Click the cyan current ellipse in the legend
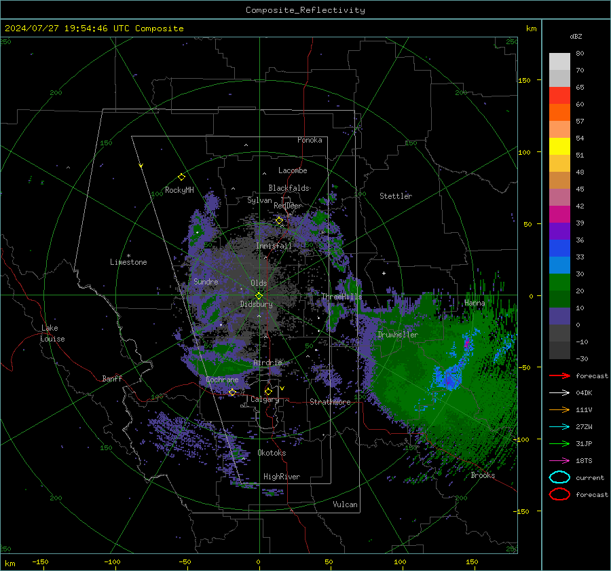Image resolution: width=611 pixels, height=571 pixels. click(559, 477)
